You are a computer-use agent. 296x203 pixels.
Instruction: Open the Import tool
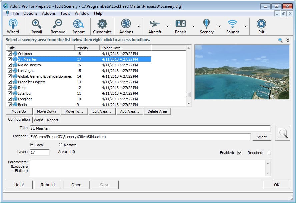78,26
